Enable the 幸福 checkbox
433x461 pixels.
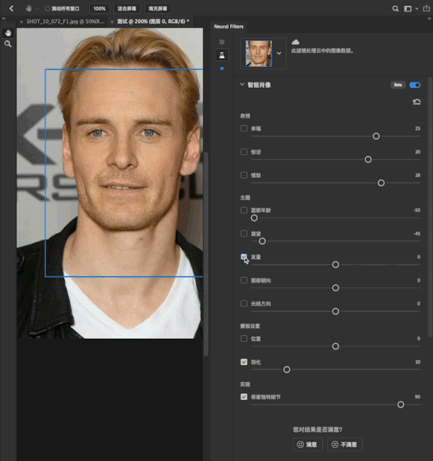click(244, 128)
